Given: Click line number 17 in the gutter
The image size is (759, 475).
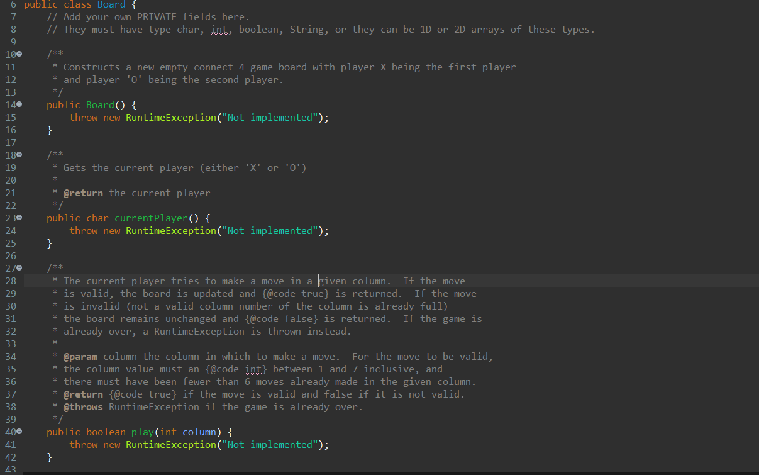Looking at the screenshot, I should (10, 143).
